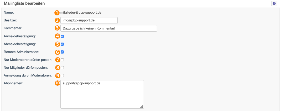Focus the Besitzer email input field
The height and width of the screenshot is (111, 281).
[x=89, y=20]
